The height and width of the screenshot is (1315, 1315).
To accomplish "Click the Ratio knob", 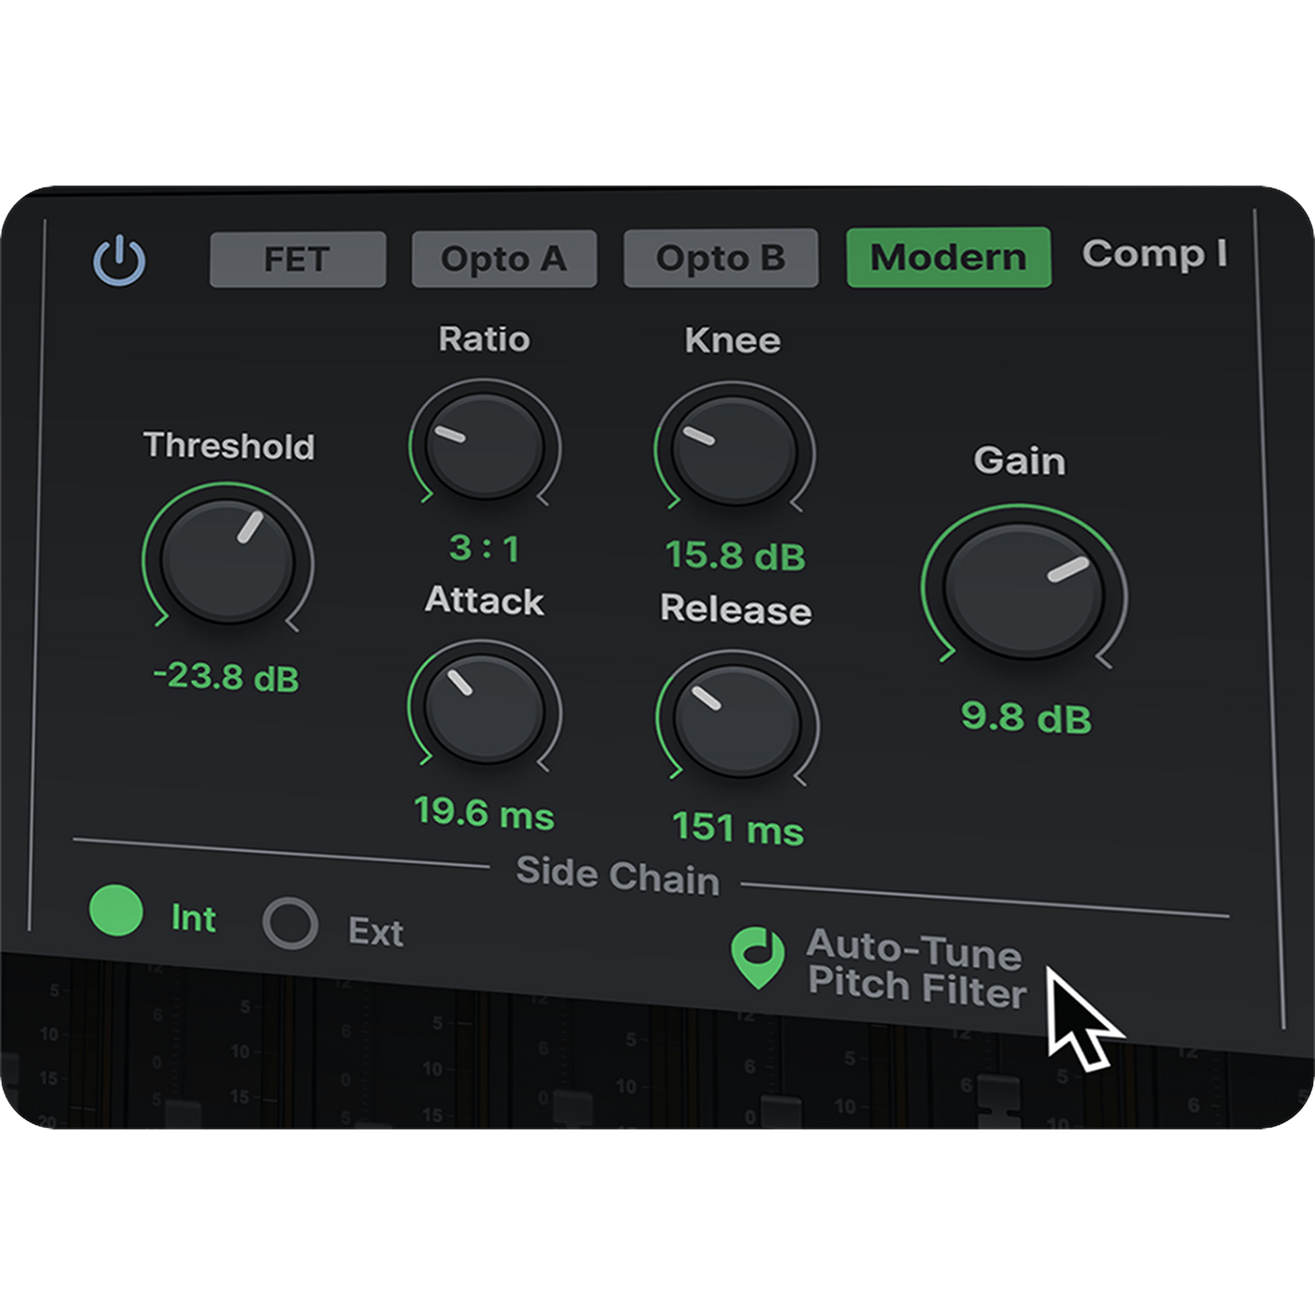I will click(x=485, y=447).
